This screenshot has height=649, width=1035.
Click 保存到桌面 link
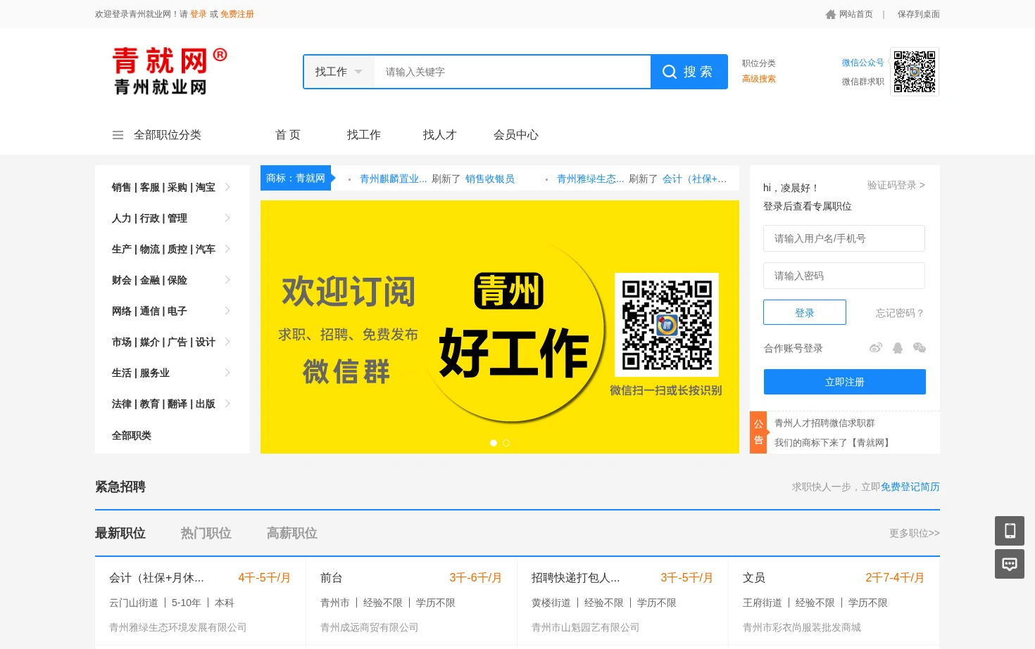919,14
